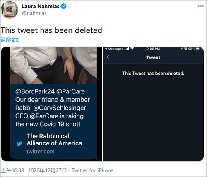The image size is (207, 177).
Task: Click the 2020年12月27日 timestamp
Action: click(x=47, y=170)
